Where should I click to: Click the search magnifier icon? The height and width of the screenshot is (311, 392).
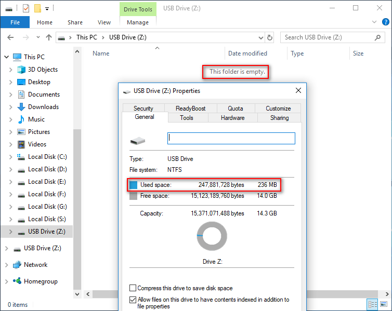tap(377, 37)
